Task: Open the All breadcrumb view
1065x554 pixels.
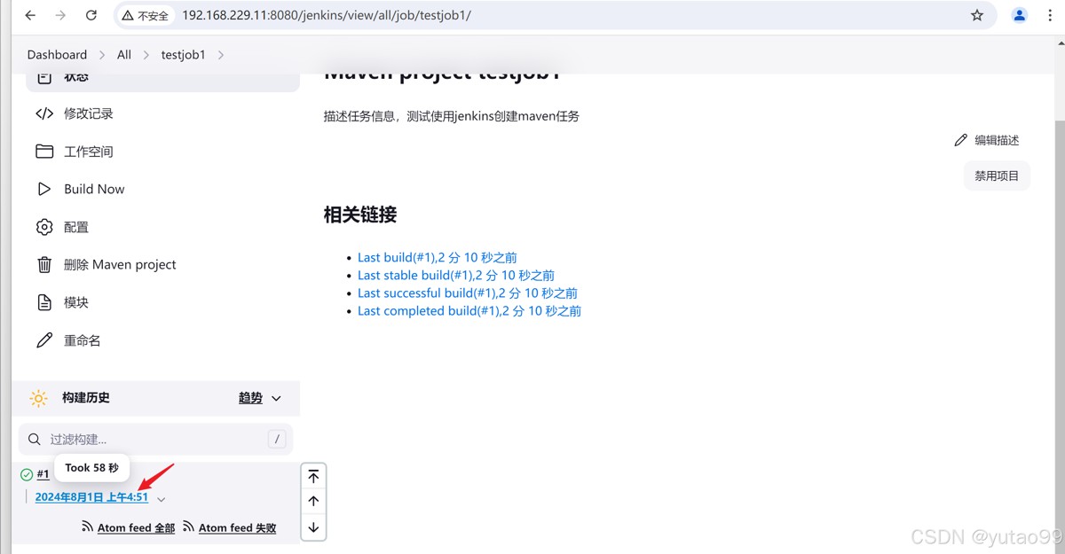Action: tap(124, 55)
